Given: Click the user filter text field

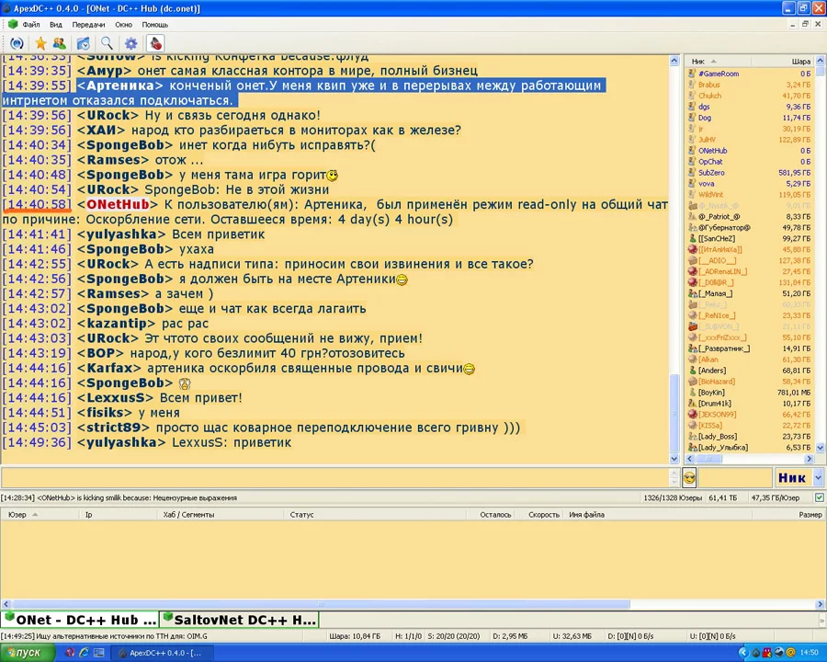Looking at the screenshot, I should (735, 477).
